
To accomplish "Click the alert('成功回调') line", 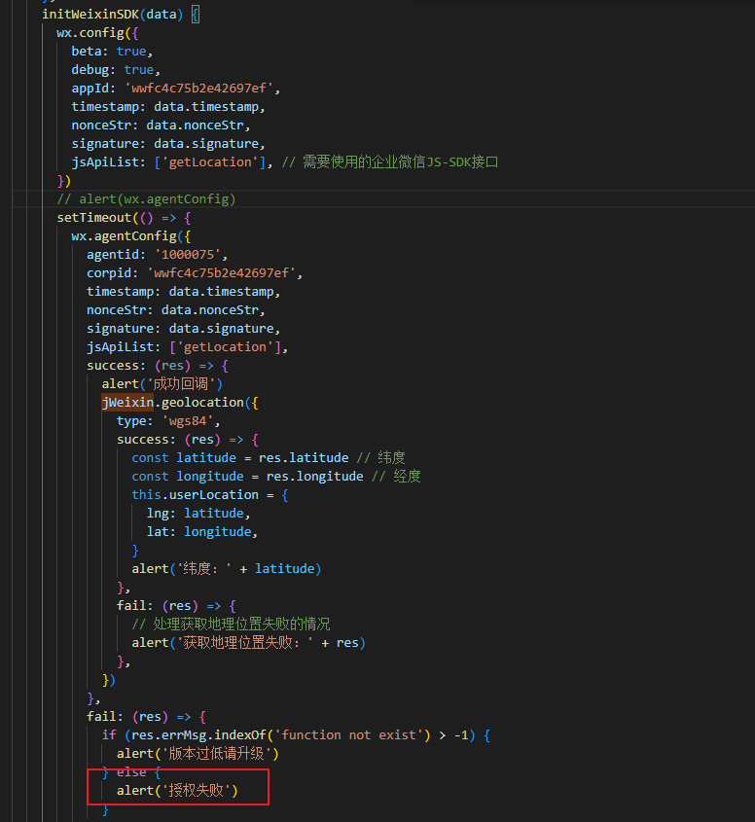I will [162, 384].
